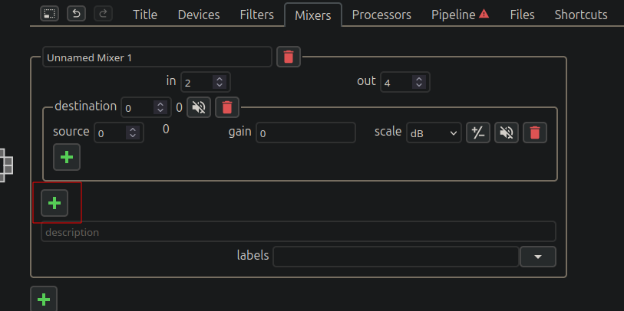Toggle invert polarity plus/minus button

(478, 133)
